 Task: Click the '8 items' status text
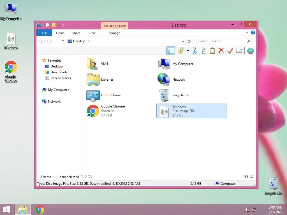click(x=46, y=177)
